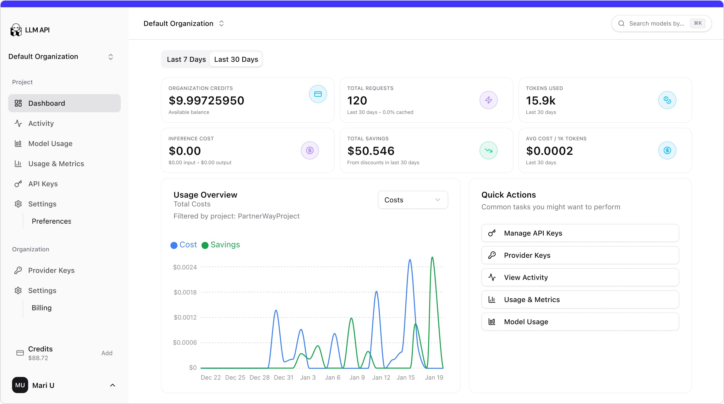Click Add next to Credits
Screen dimensions: 724x404
pyautogui.click(x=107, y=353)
